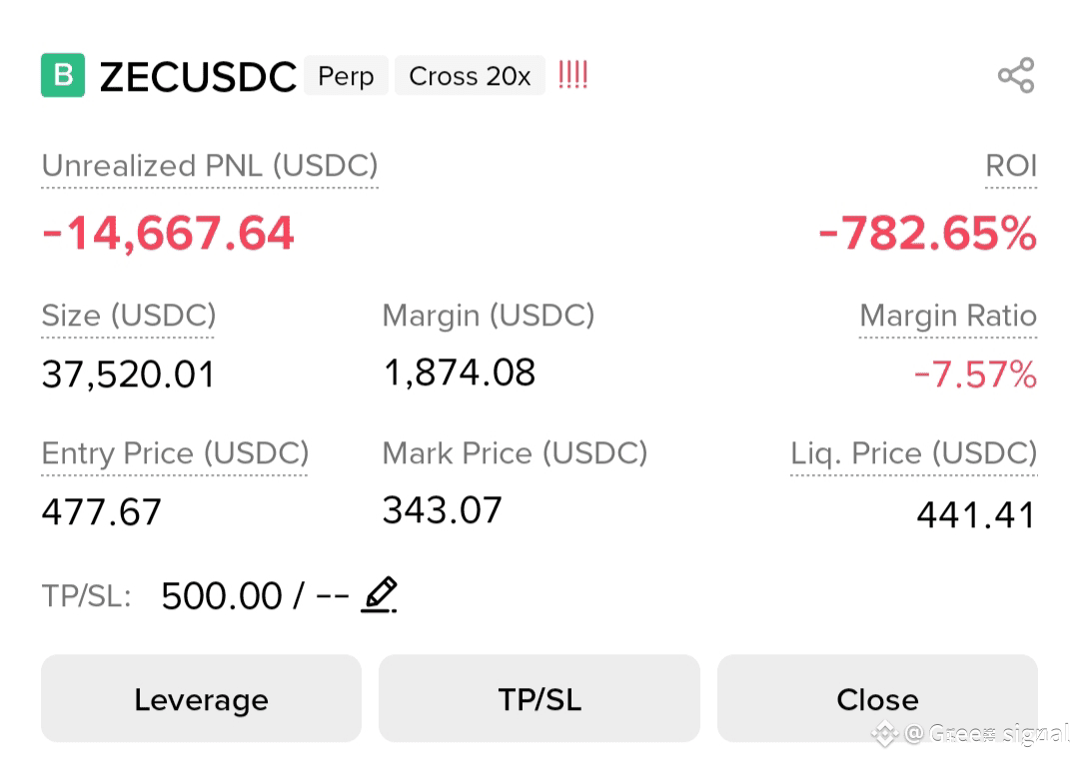The width and height of the screenshot is (1078, 759).
Task: Tap the ROI label for details
Action: [1011, 166]
